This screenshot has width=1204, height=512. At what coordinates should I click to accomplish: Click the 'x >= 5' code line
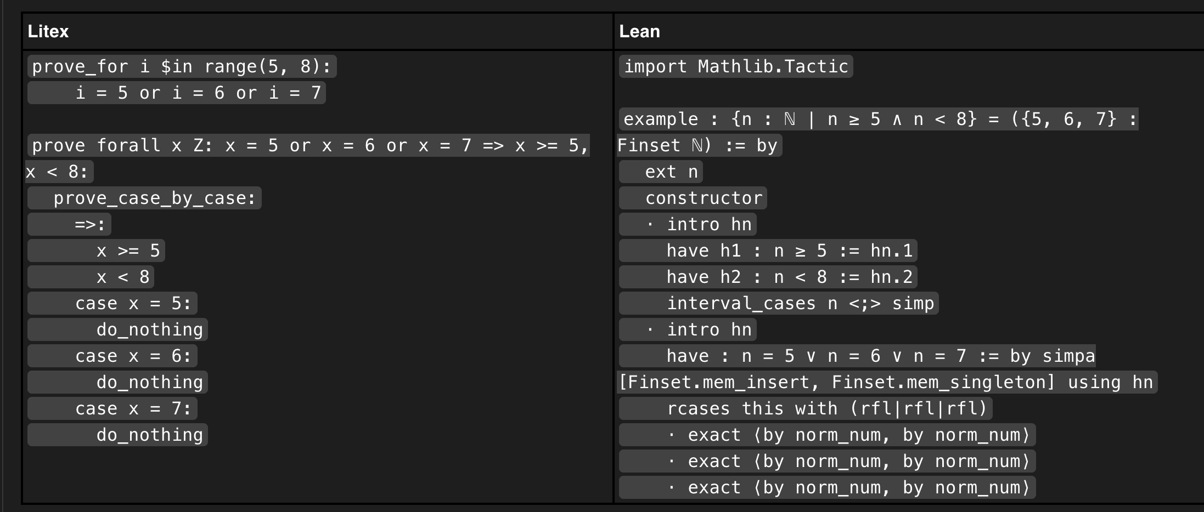pos(127,251)
